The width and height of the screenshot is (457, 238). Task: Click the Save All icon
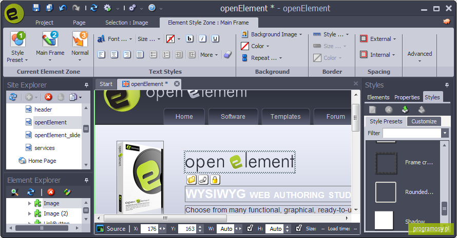pyautogui.click(x=49, y=8)
